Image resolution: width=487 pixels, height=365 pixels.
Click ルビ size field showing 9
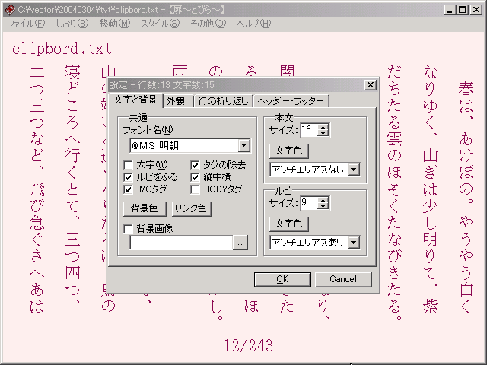coord(309,203)
